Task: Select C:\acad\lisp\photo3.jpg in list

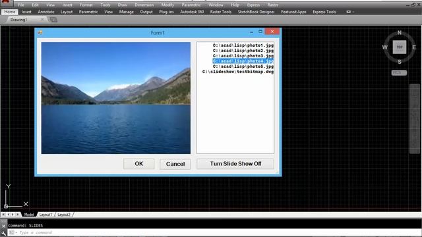Action: click(243, 56)
